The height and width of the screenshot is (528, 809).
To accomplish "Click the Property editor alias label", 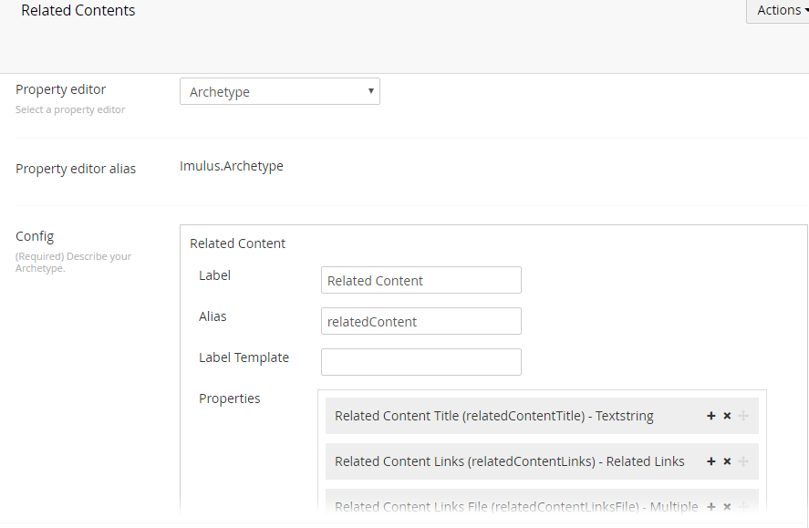I will 76,169.
